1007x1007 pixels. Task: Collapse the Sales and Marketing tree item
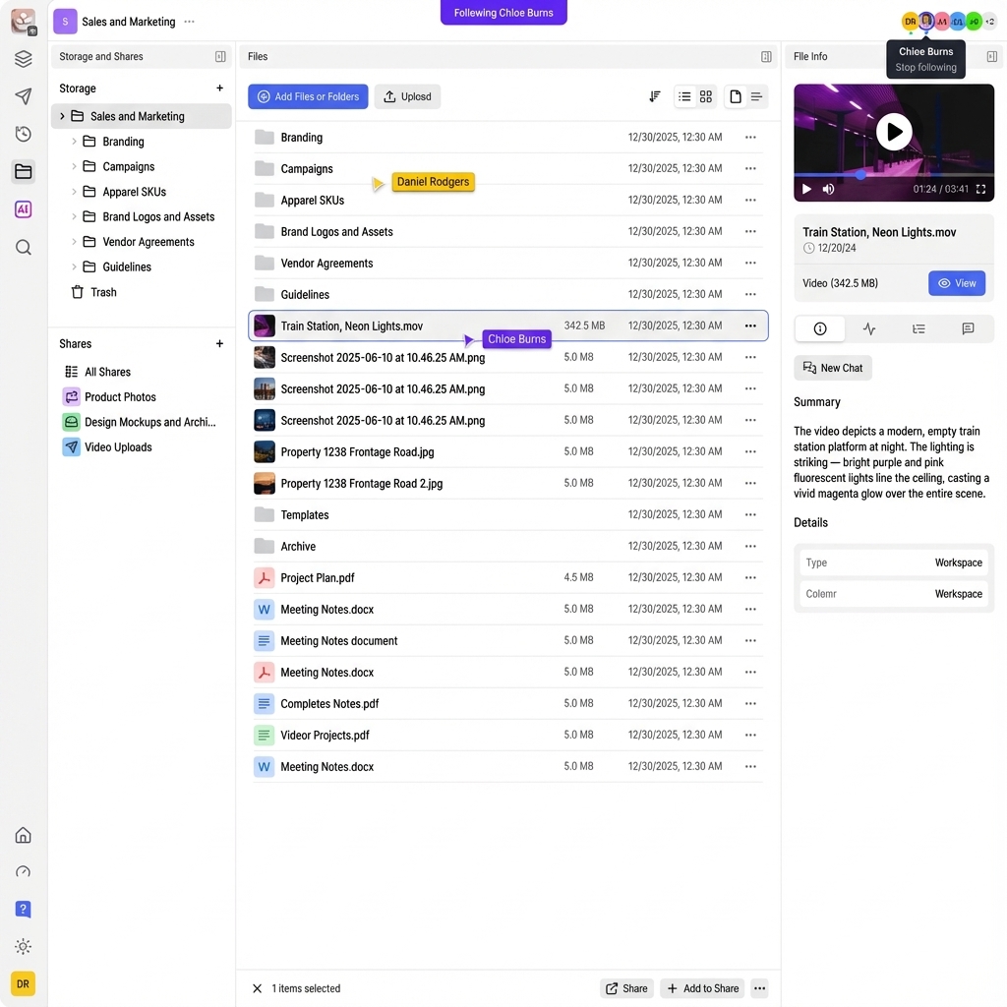(62, 115)
